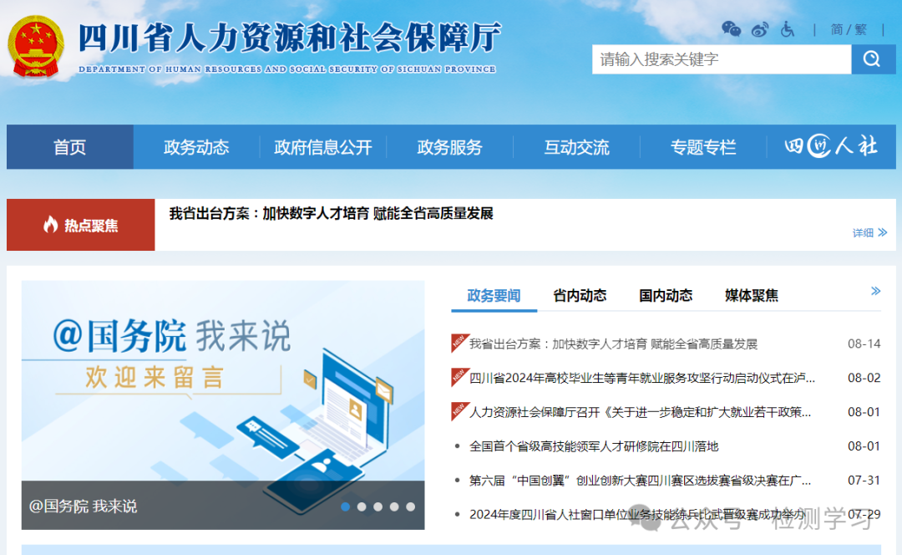The width and height of the screenshot is (902, 555).
Task: Open the accessibility (无障碍) icon
Action: 788,29
